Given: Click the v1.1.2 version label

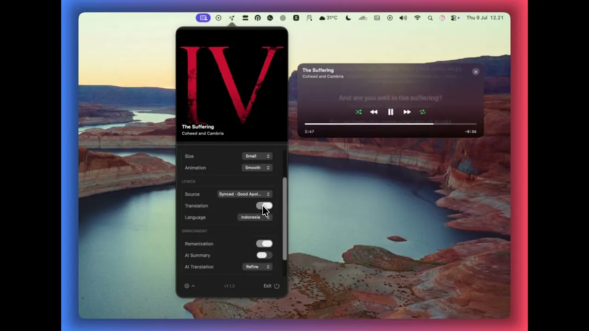Looking at the screenshot, I should pos(229,286).
